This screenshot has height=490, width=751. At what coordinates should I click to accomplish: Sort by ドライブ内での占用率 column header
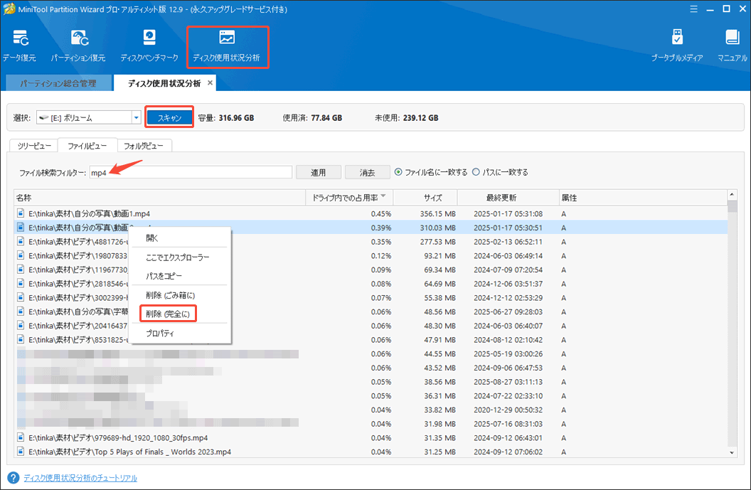349,197
